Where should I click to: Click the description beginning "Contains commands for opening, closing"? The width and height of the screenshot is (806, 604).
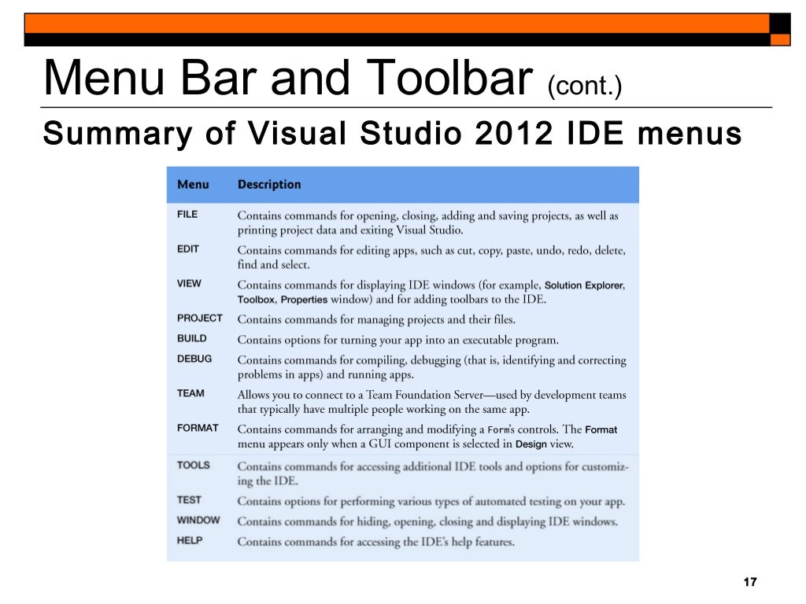click(427, 223)
